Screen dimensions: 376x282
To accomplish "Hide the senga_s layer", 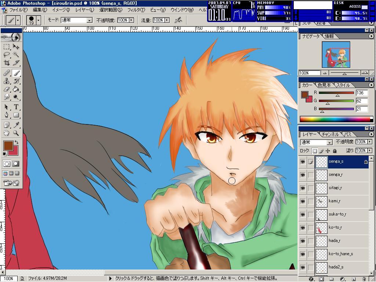I will (303, 162).
